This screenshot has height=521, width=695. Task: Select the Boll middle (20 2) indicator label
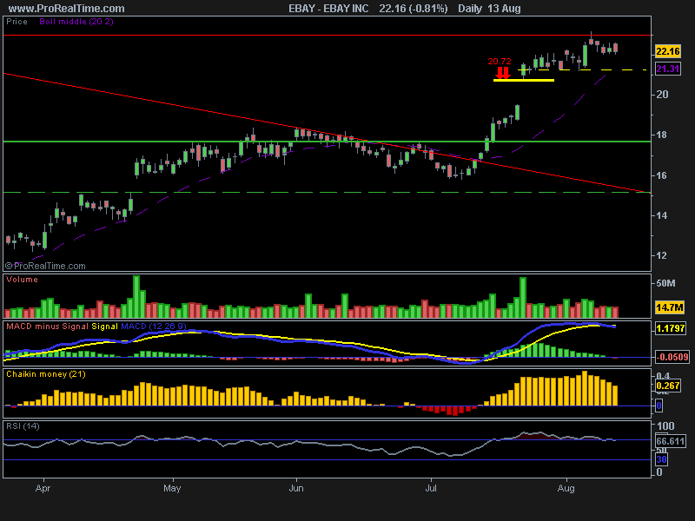76,21
